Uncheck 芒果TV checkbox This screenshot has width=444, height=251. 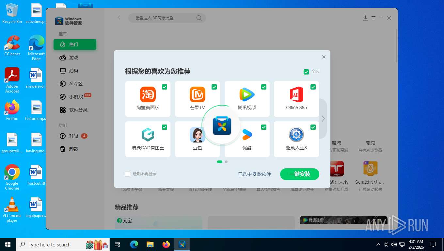pyautogui.click(x=214, y=87)
